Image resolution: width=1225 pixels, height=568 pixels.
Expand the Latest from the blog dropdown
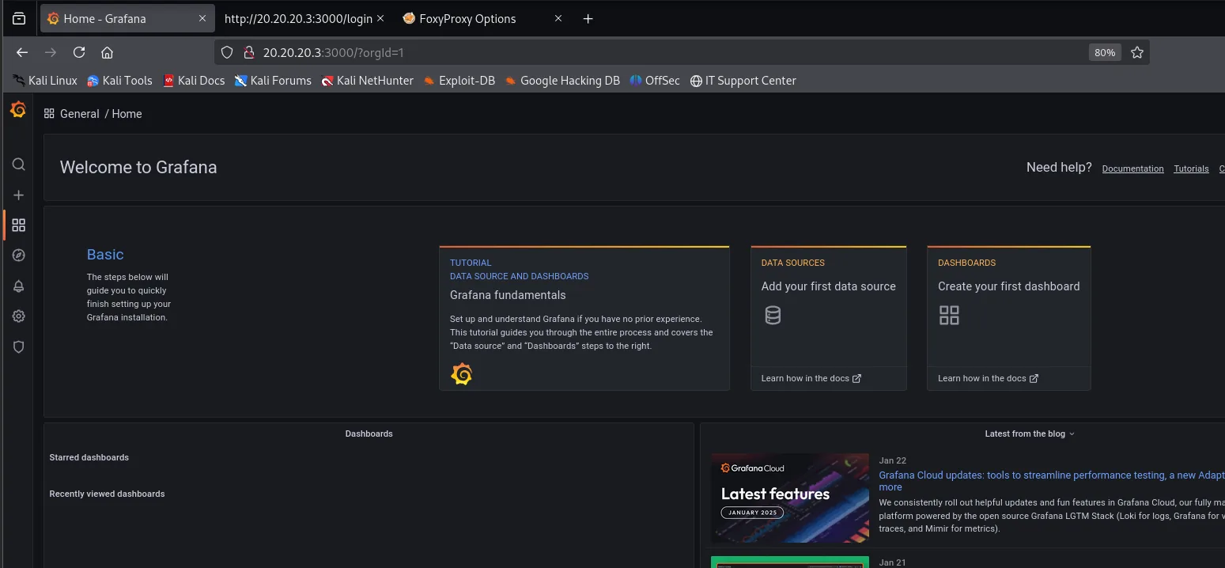(1030, 434)
